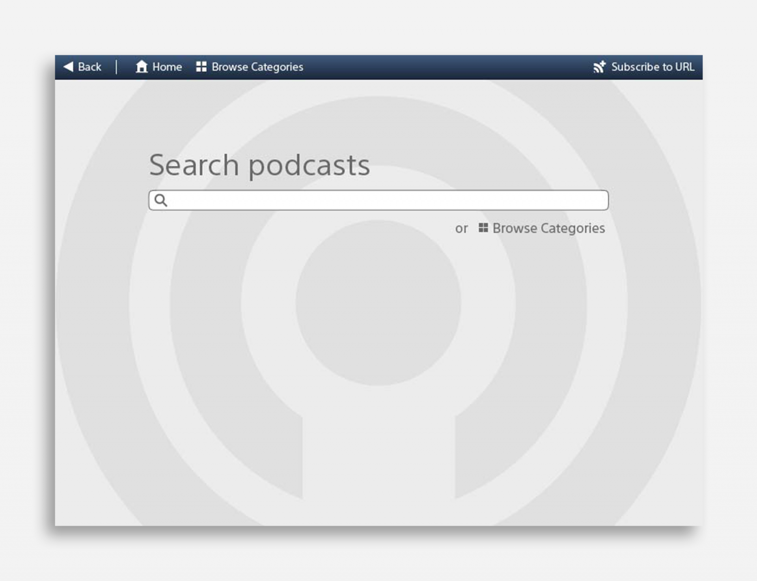Follow the Browse Categories link below search
Viewport: 757px width, 581px height.
click(x=548, y=228)
